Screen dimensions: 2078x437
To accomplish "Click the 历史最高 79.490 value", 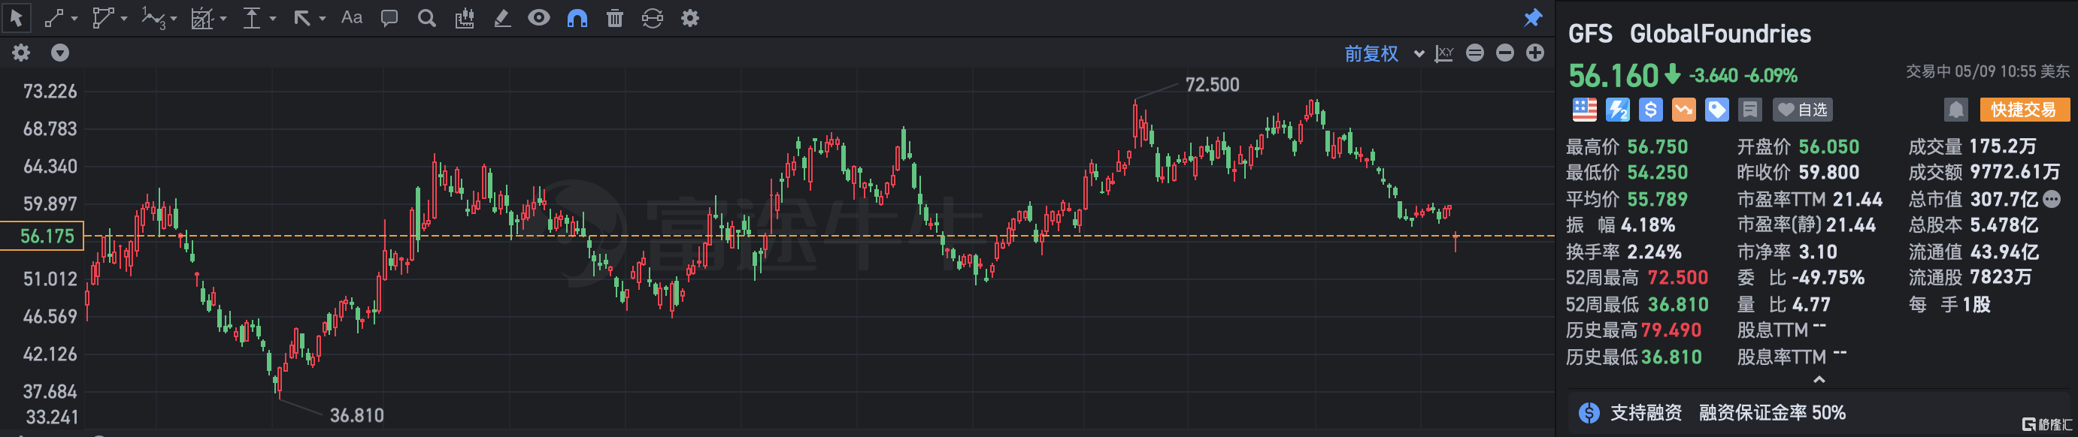I will pos(1671,330).
